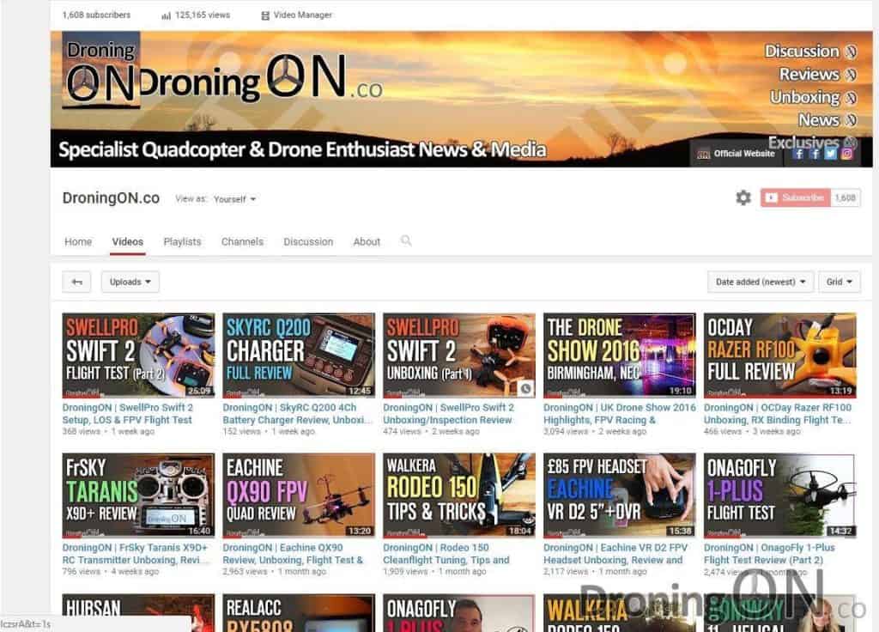Viewport: 879px width, 632px height.
Task: Click Watch Later clock on Swift 2 Unboxing
Action: 525,387
